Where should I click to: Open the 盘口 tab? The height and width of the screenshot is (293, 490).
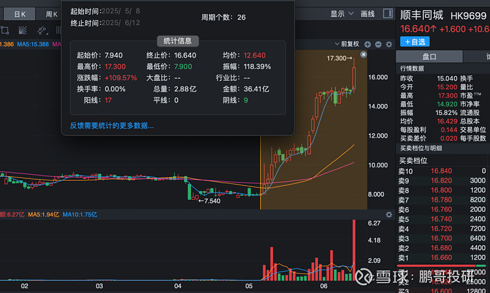click(429, 56)
